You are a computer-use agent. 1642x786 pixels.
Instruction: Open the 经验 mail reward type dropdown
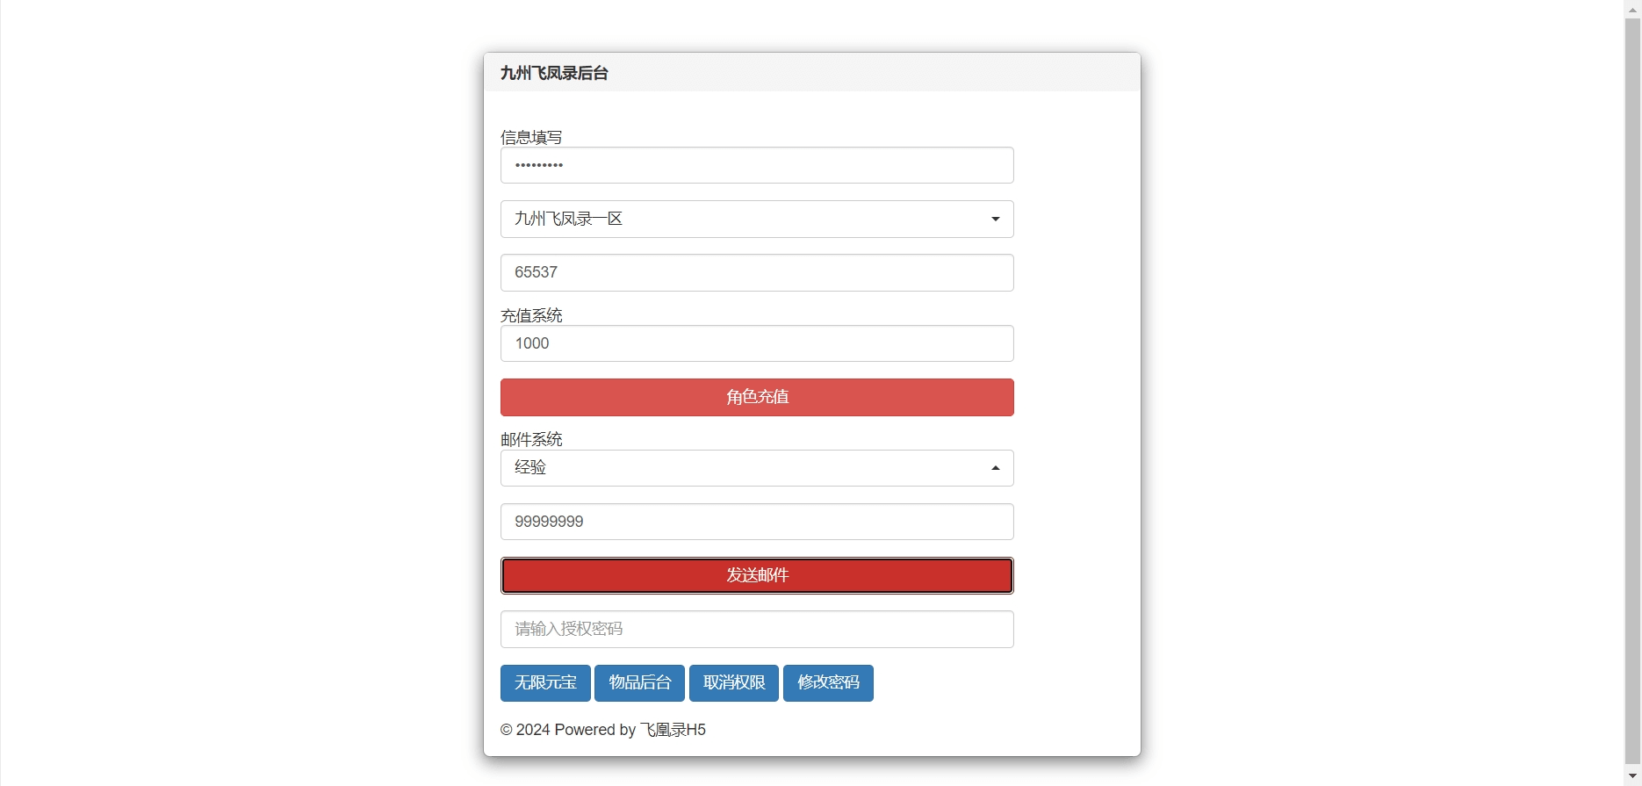pyautogui.click(x=756, y=467)
